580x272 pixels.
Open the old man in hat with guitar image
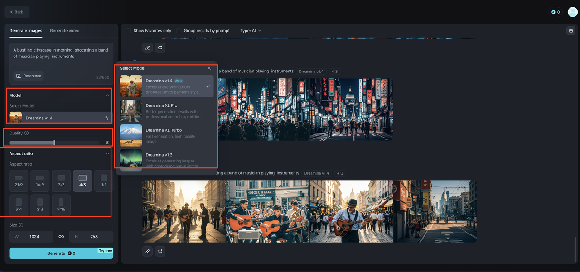coord(351,211)
